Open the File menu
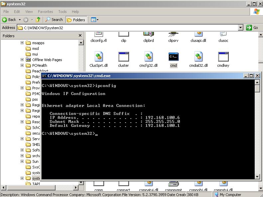263x197 pixels. pos(6,12)
